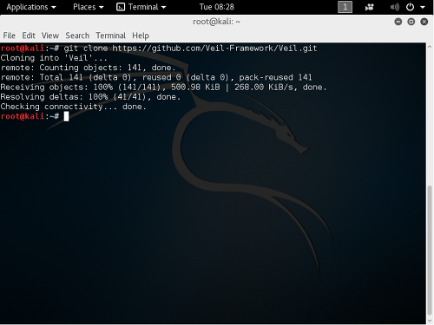
Task: Click the "remote: Total 141" output line
Action: (156, 77)
